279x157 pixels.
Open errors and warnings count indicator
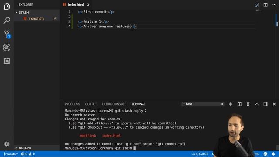tap(28, 154)
